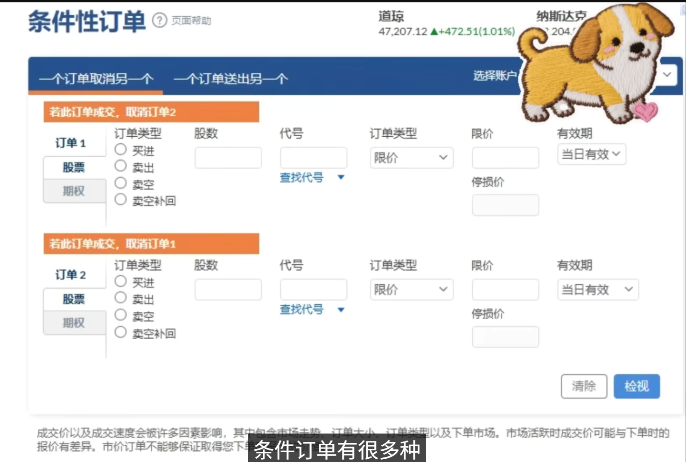The height and width of the screenshot is (462, 686).
Task: Open Order 2 有效期 当日有效 dropdown
Action: pos(597,290)
